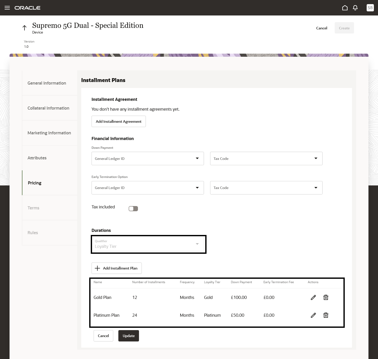Select the Cancel button below the plan table
The image size is (378, 359).
pos(103,336)
